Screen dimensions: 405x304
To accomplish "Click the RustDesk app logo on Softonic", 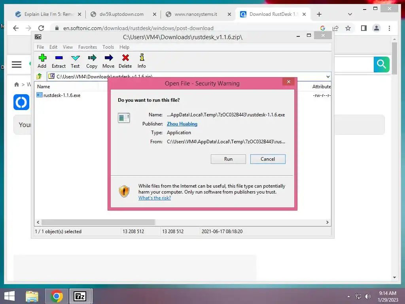I will (x=21, y=102).
